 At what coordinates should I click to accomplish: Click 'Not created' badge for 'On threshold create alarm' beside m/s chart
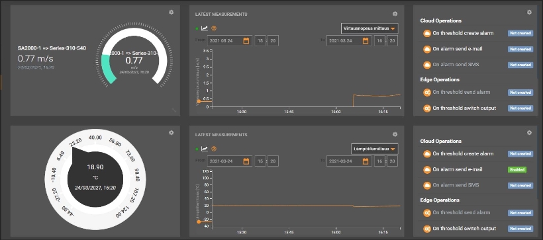tap(520, 34)
